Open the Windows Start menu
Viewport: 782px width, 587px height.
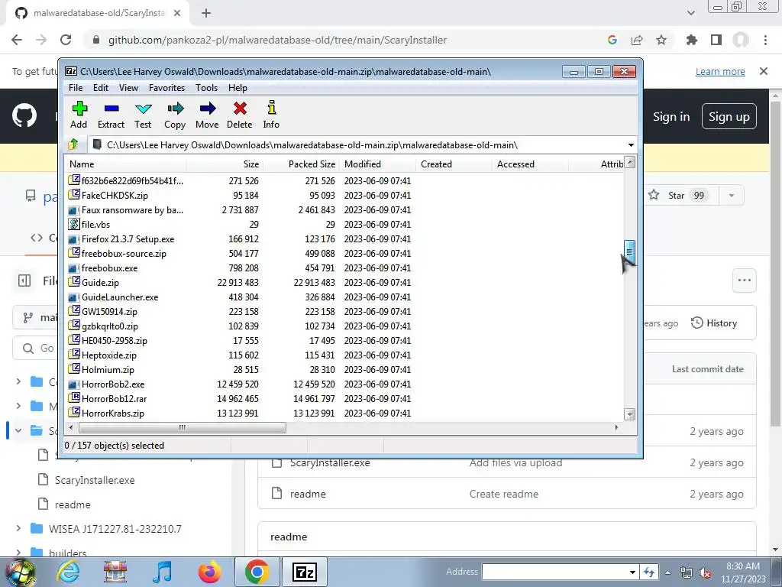[20, 572]
